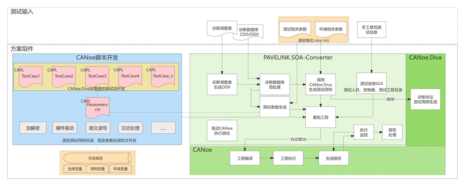Image resolution: width=465 pixels, height=186 pixels.
Task: Click the CANoe.Diva未覆盖的测试项开发 caption
Action: pyautogui.click(x=97, y=88)
